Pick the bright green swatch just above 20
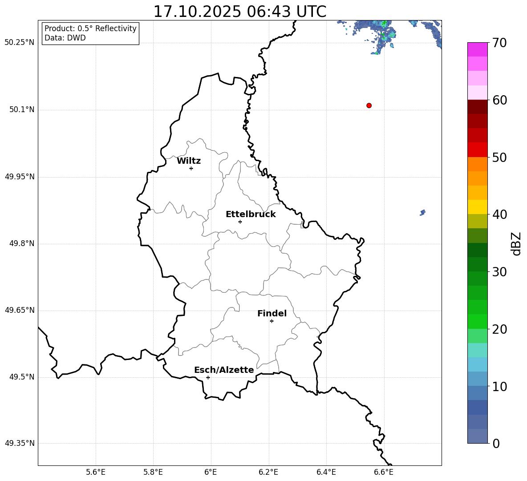The image size is (527, 481). (477, 321)
